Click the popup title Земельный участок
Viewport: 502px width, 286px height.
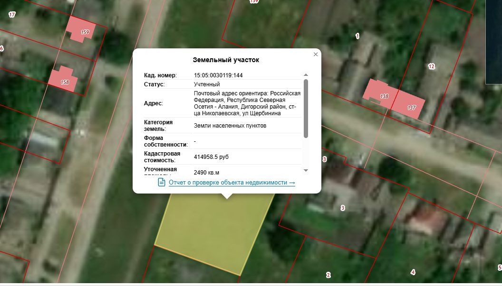pyautogui.click(x=226, y=60)
